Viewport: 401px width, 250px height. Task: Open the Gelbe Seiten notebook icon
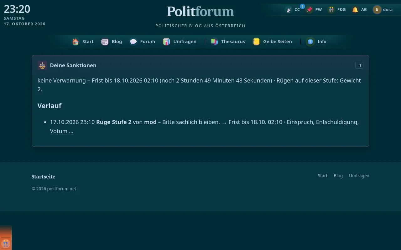[256, 42]
